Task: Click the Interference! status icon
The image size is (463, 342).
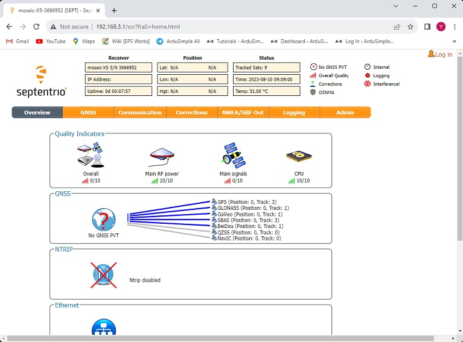Action: (367, 84)
